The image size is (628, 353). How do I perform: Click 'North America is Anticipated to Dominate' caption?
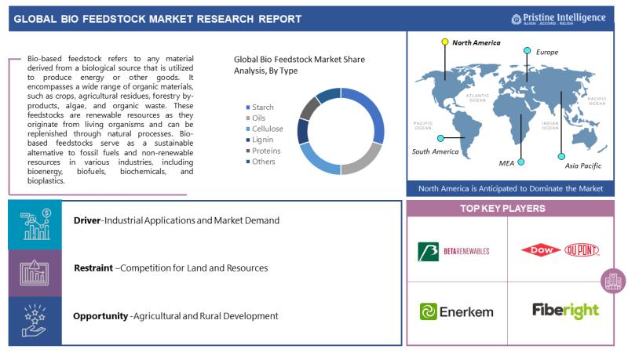coord(511,188)
